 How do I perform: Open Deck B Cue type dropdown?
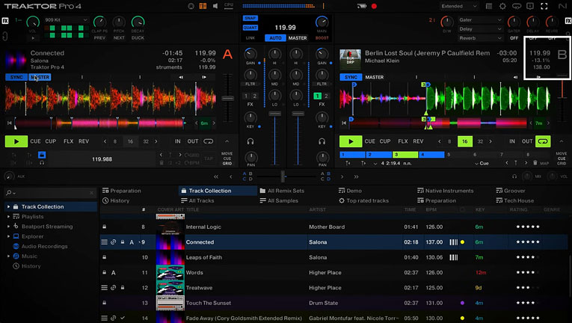coord(482,163)
